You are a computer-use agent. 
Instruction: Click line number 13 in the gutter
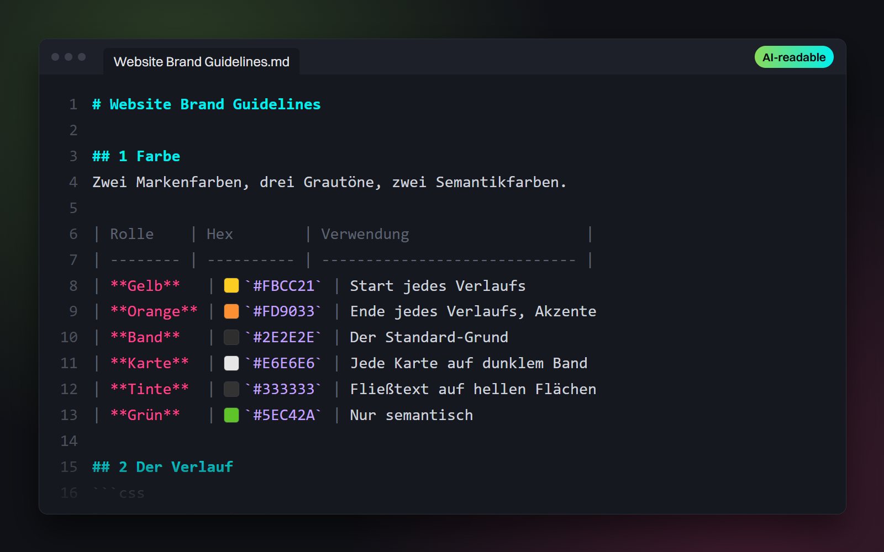point(69,415)
